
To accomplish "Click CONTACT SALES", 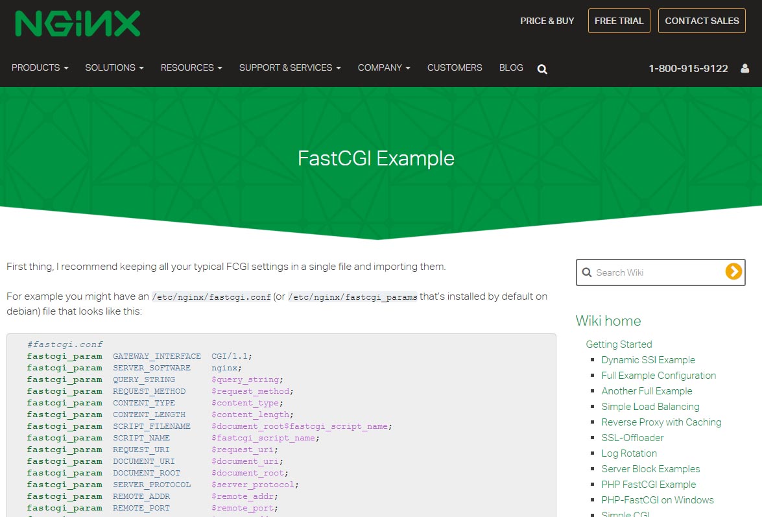I will click(x=702, y=20).
